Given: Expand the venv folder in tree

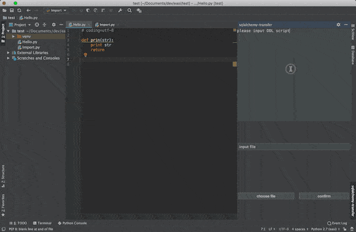Looking at the screenshot, I should pyautogui.click(x=14, y=36).
